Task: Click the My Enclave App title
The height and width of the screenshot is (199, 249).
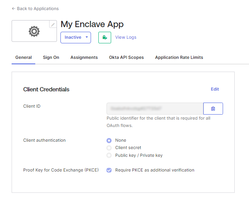Action: (92, 24)
